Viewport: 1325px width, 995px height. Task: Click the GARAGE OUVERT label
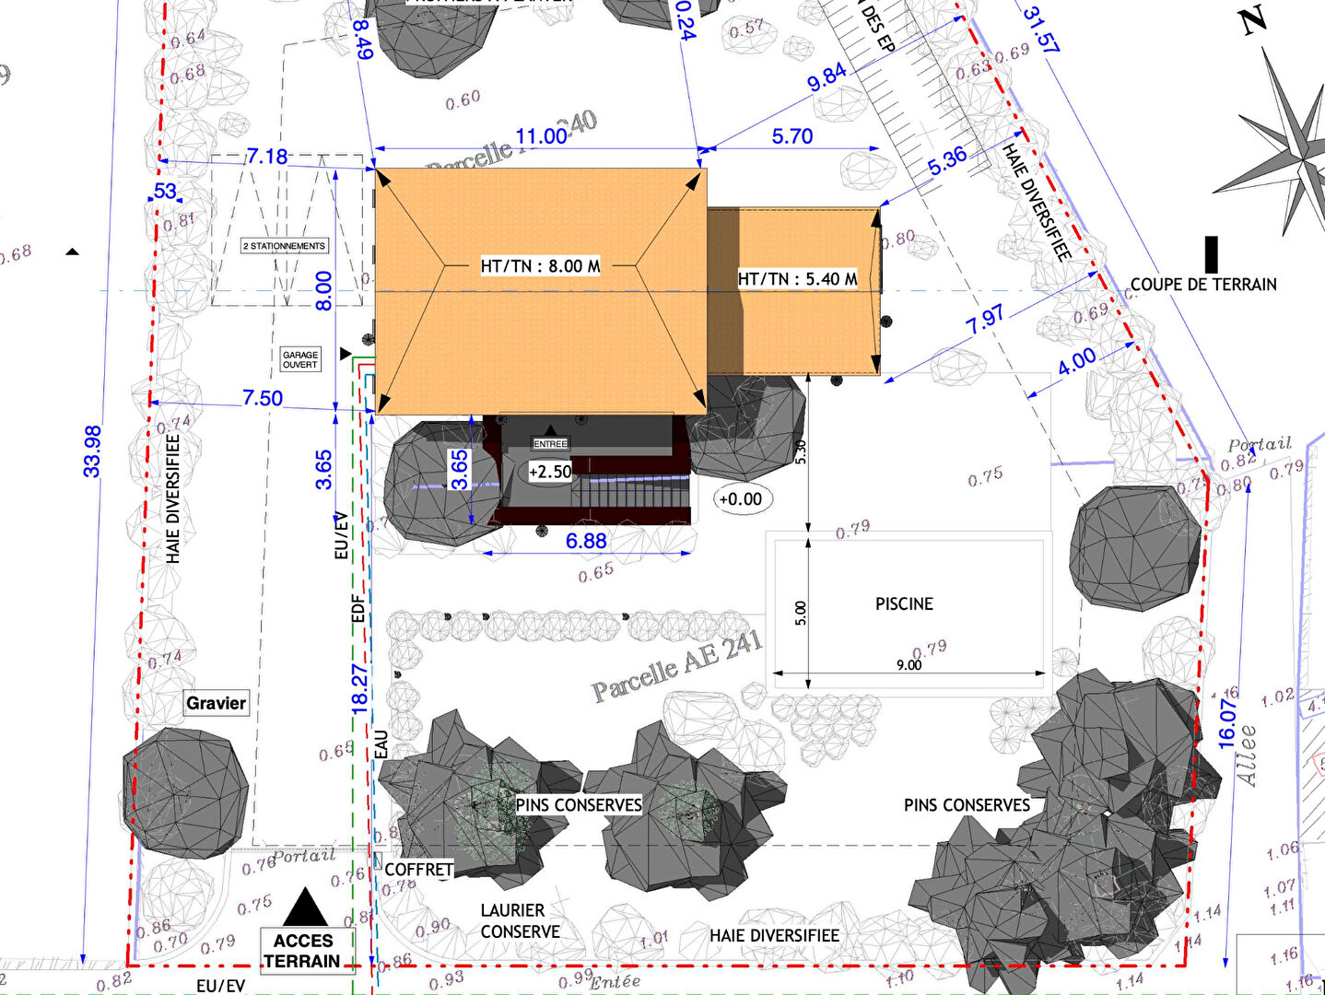click(x=300, y=359)
